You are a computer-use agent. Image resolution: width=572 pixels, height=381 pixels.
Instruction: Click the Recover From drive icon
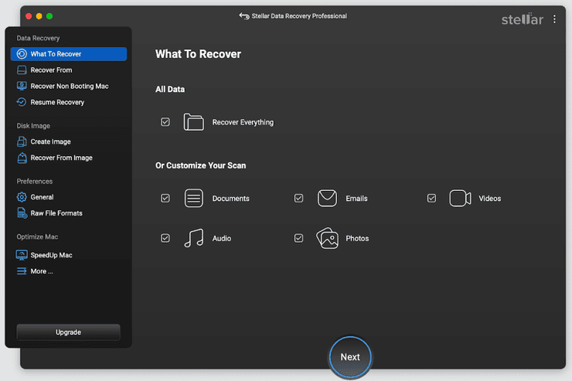pos(22,70)
